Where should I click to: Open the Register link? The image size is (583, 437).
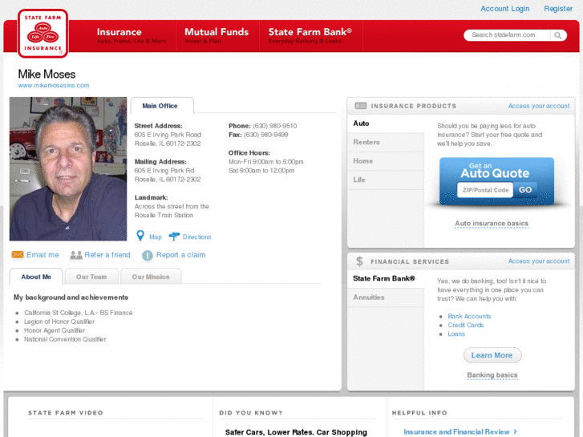(x=558, y=9)
